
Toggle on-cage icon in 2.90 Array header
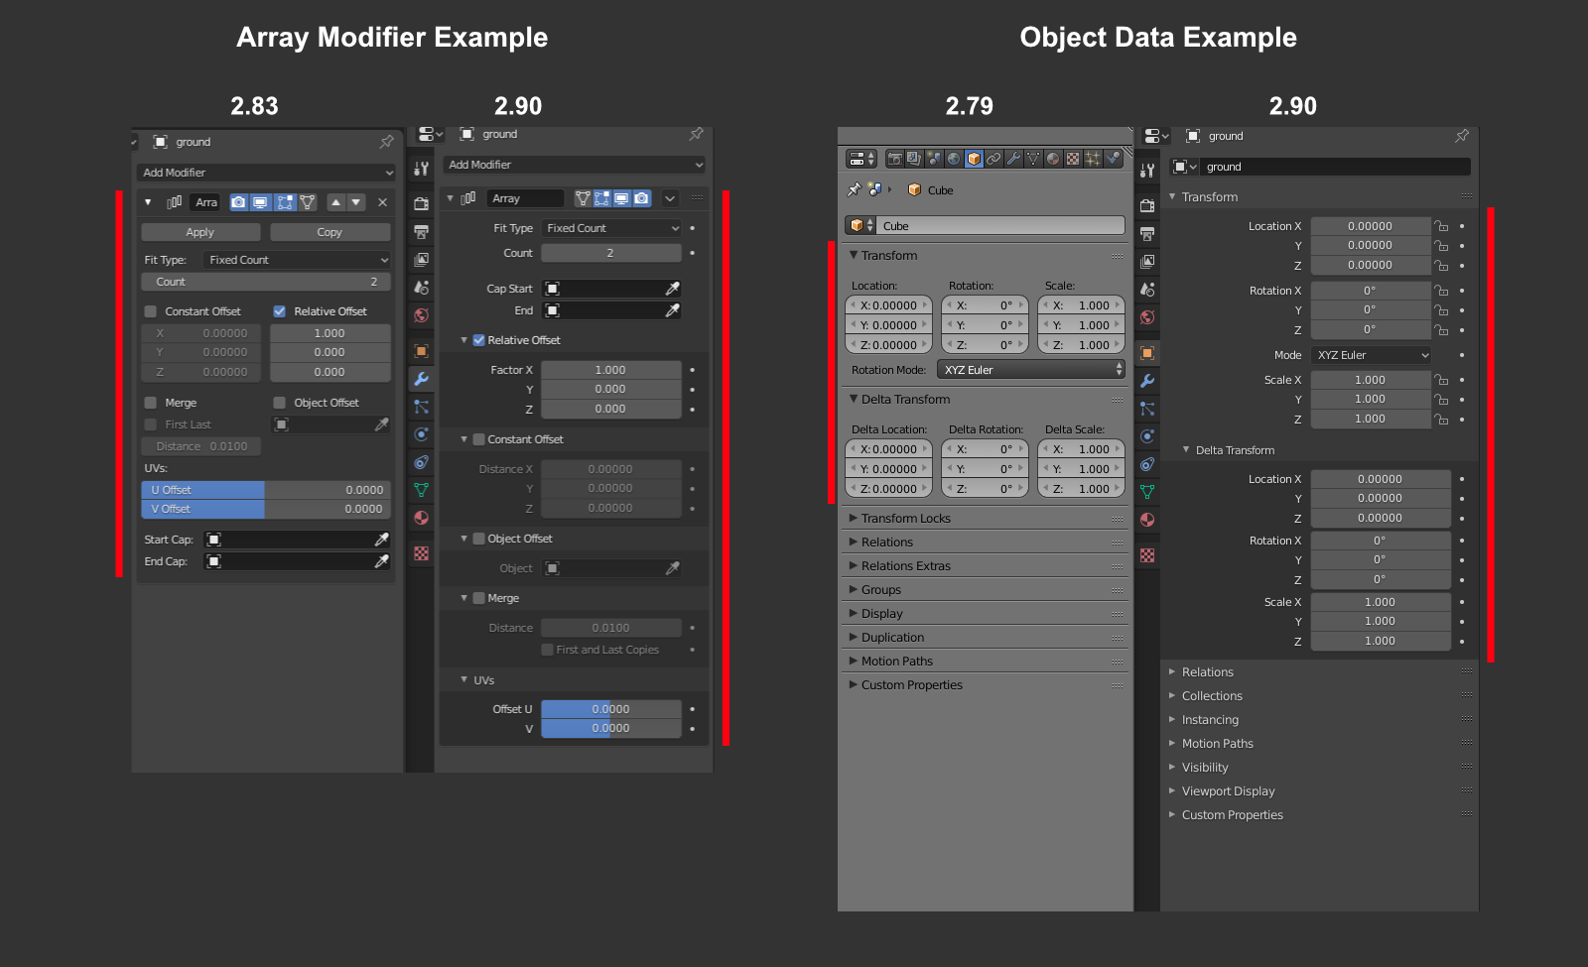583,198
